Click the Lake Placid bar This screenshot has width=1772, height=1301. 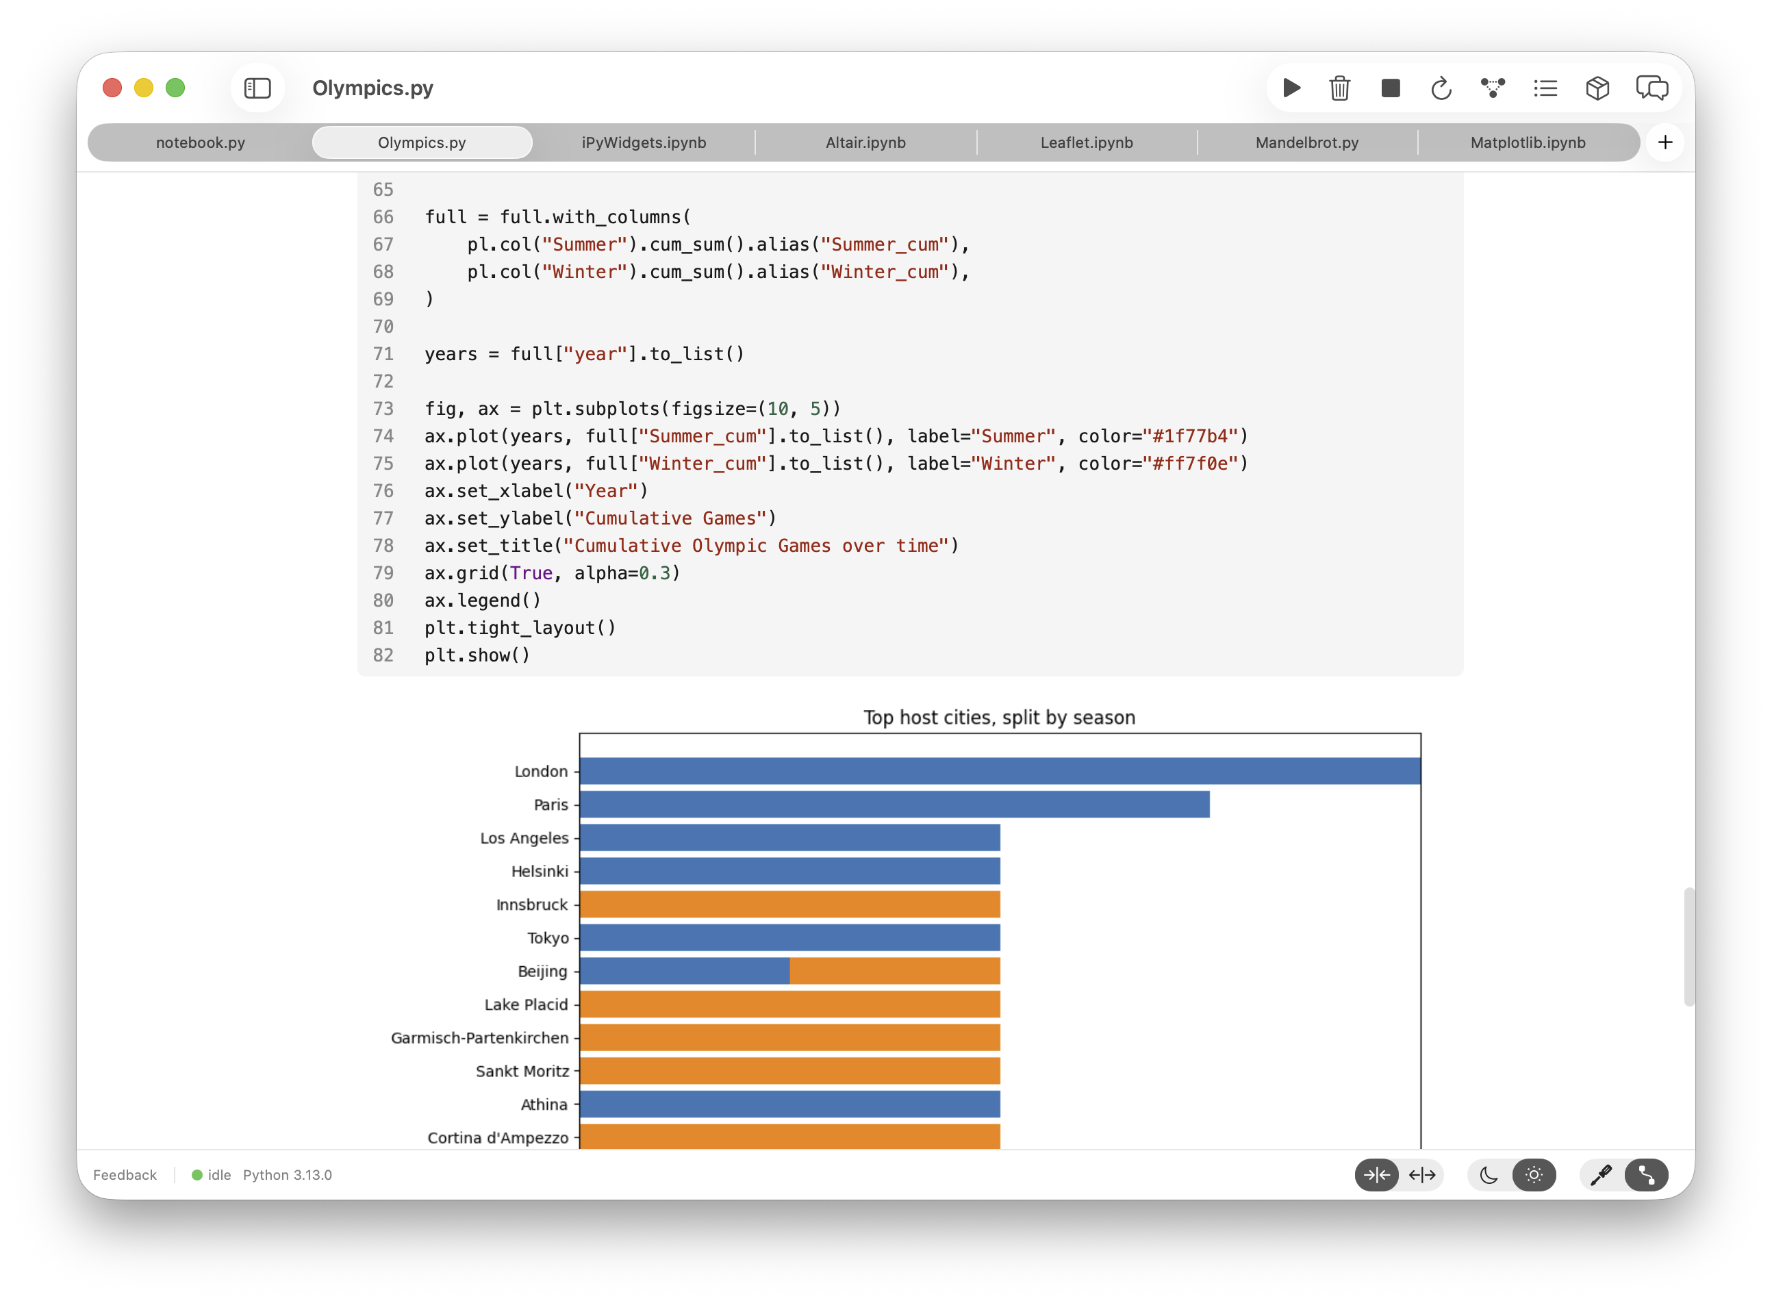(x=789, y=1003)
